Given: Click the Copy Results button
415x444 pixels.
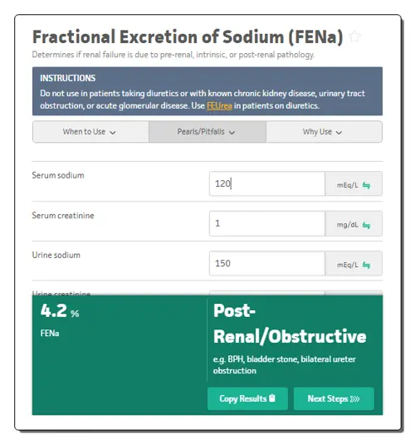Looking at the screenshot, I should pos(247,398).
